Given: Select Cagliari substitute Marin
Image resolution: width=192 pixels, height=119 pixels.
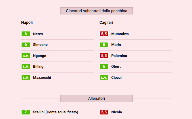Looking at the screenshot, I should point(116,45).
